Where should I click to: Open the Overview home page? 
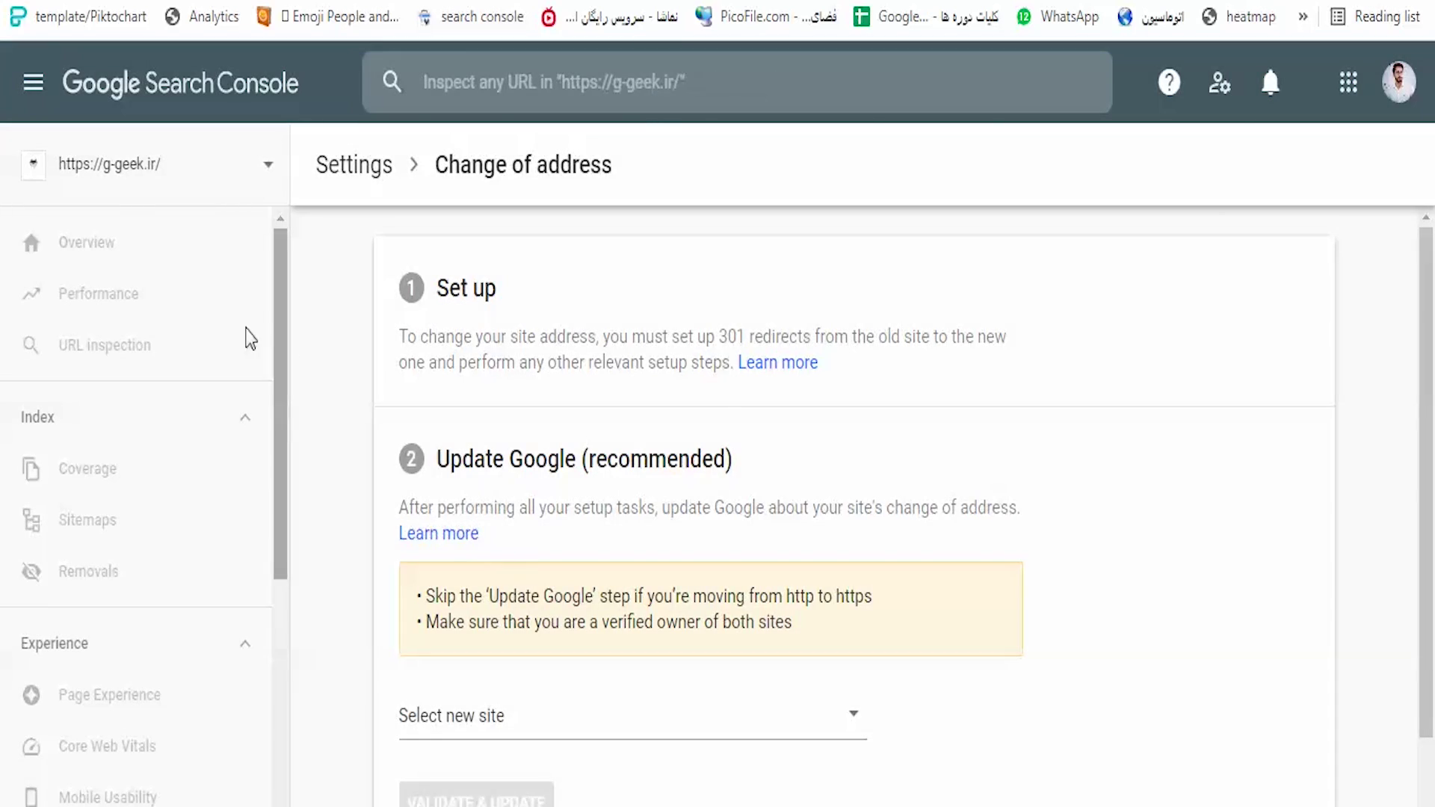pos(86,243)
